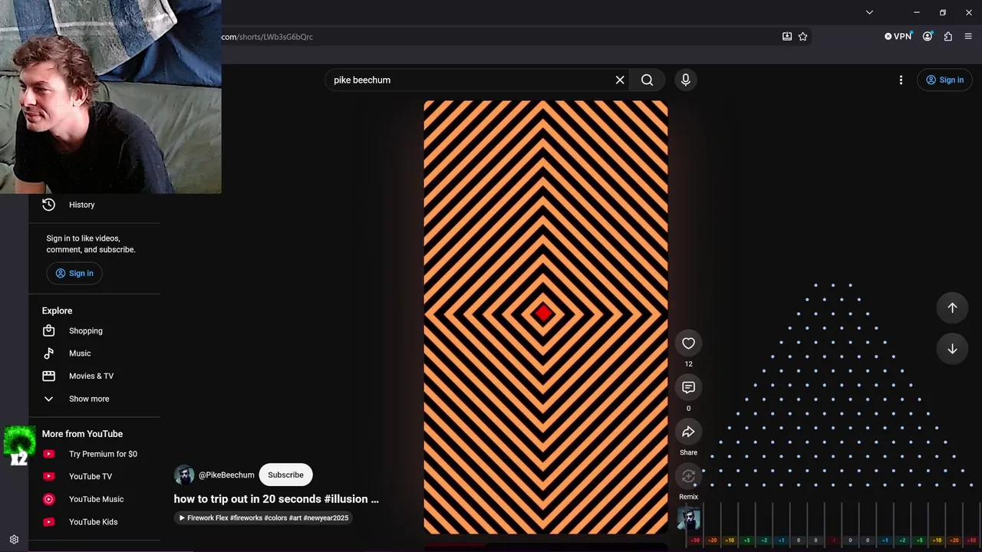Click the @PikeBeechum channel name

pos(226,475)
